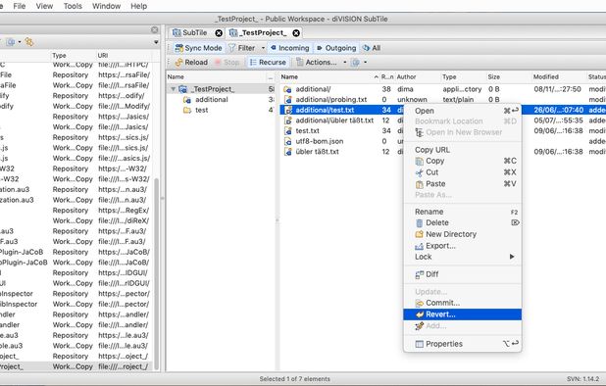This screenshot has height=386, width=606.
Task: Choose Export in the context menu
Action: click(462, 246)
